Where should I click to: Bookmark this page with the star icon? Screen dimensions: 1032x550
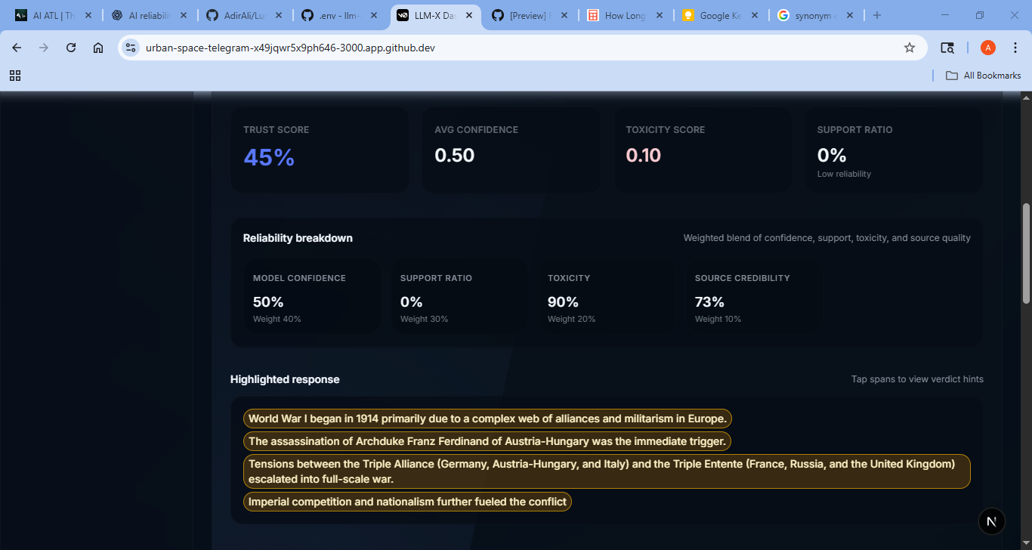pyautogui.click(x=910, y=48)
